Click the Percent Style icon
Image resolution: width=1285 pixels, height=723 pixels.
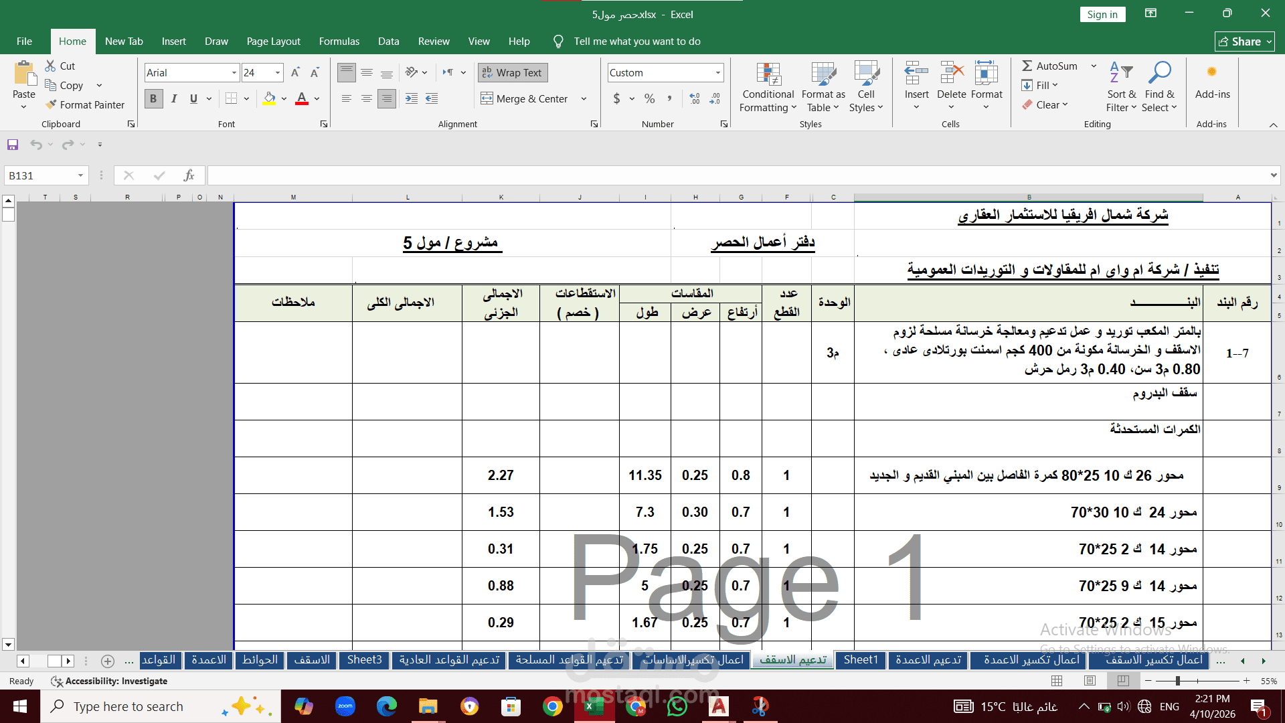click(x=649, y=98)
